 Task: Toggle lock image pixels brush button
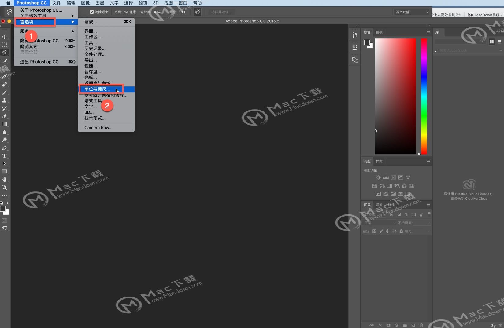[381, 231]
